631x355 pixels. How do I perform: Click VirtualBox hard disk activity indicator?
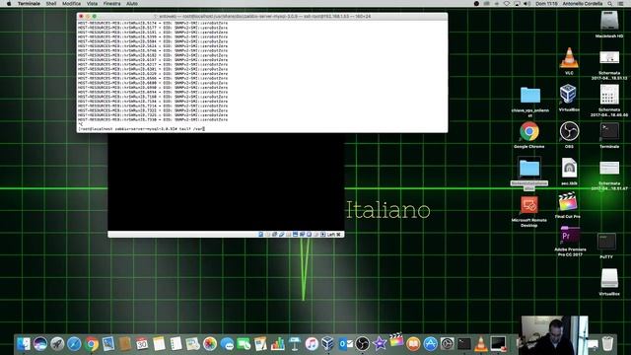260,235
